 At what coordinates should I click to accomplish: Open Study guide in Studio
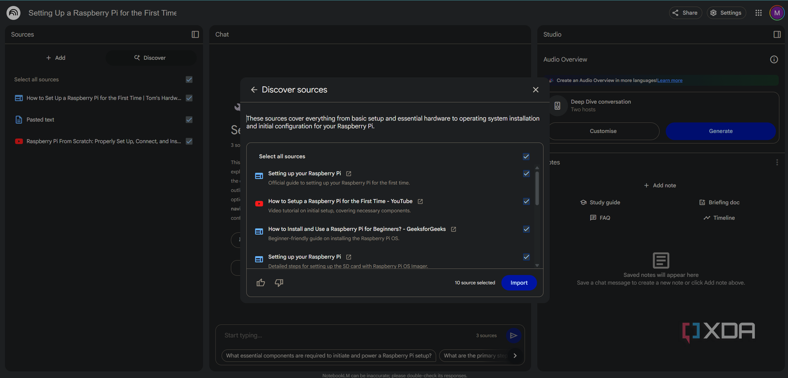pos(600,202)
